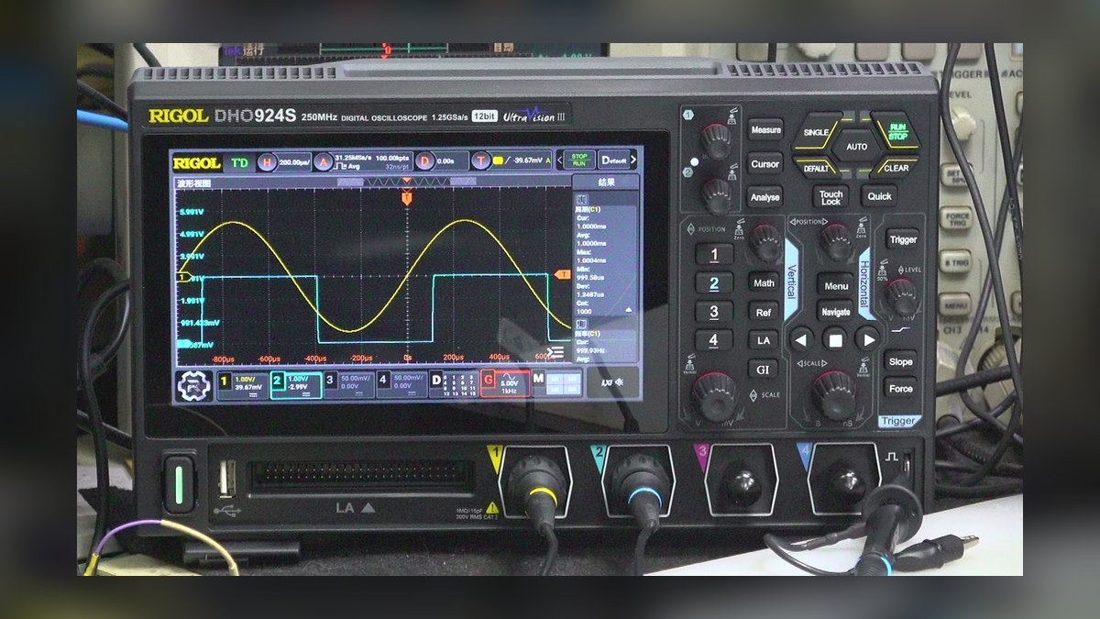Open channel 1 settings from 1.00V label
The height and width of the screenshot is (619, 1100).
click(x=242, y=385)
